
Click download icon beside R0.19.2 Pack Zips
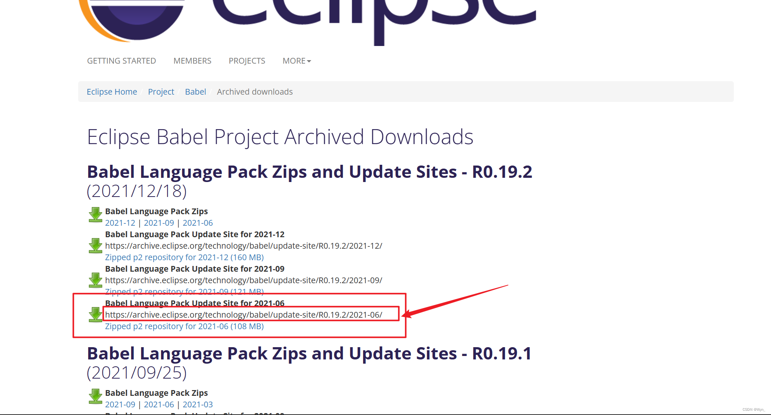(95, 215)
